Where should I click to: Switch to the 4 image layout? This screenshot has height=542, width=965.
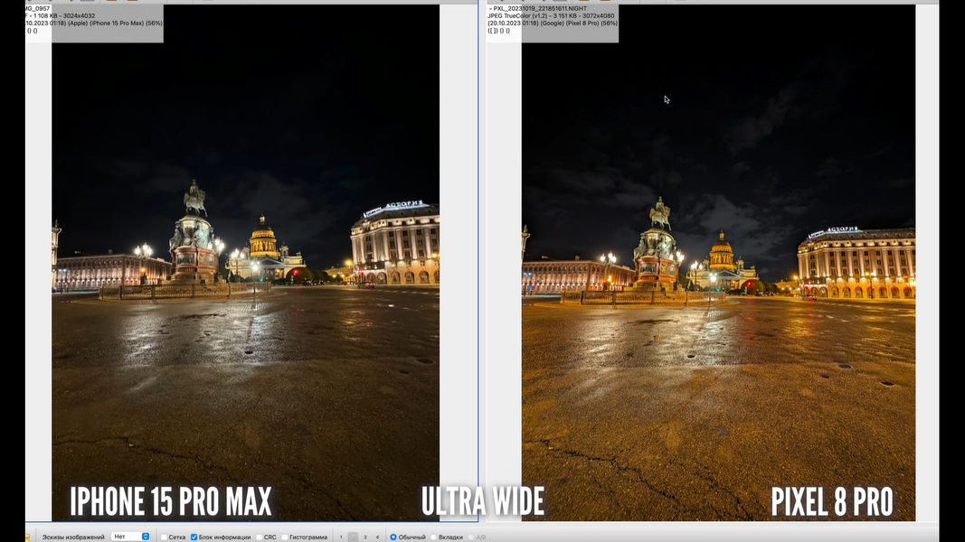pyautogui.click(x=377, y=537)
